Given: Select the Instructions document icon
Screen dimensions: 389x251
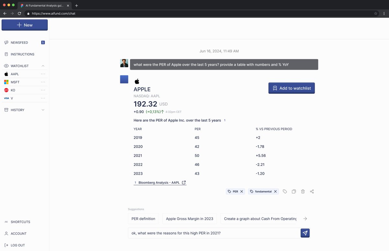Looking at the screenshot, I should [x=6, y=54].
